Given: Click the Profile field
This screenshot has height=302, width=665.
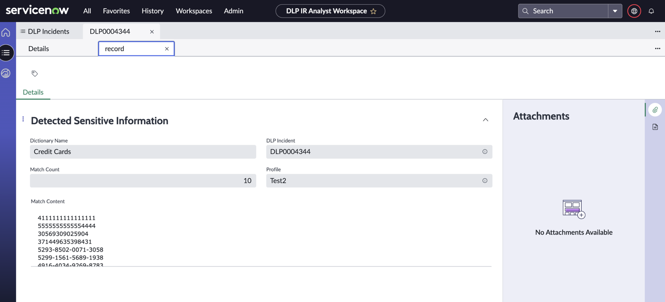Looking at the screenshot, I should [379, 181].
